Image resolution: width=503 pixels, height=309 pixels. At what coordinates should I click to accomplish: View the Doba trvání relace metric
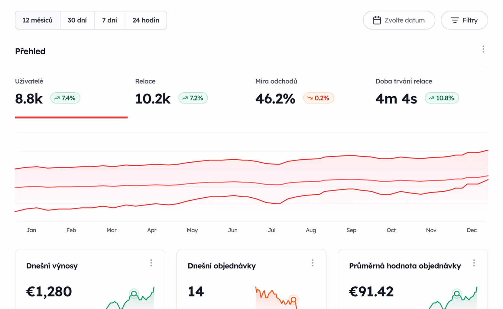tap(404, 81)
